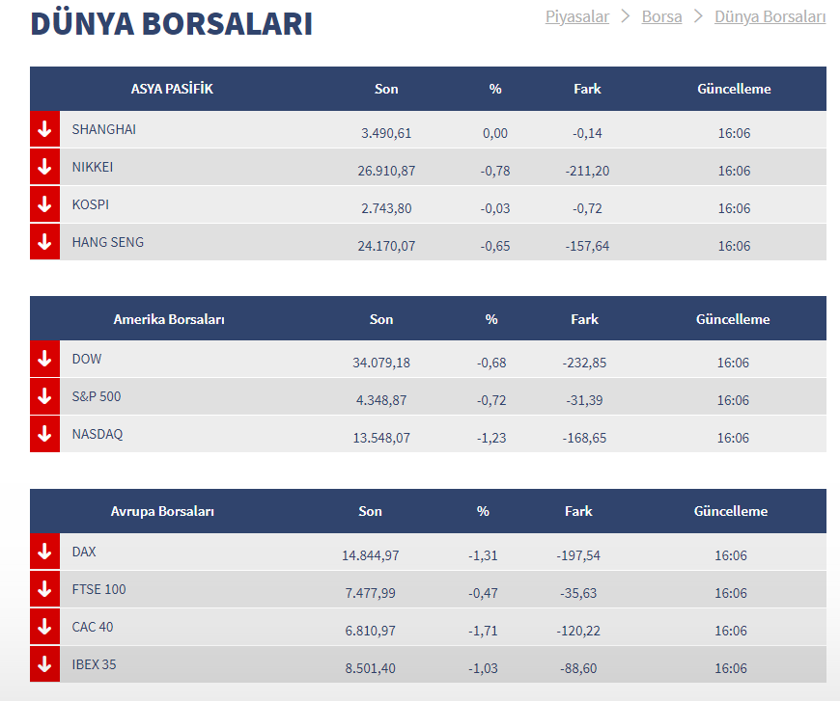840x701 pixels.
Task: Select the S&P 500 index name
Action: click(97, 396)
